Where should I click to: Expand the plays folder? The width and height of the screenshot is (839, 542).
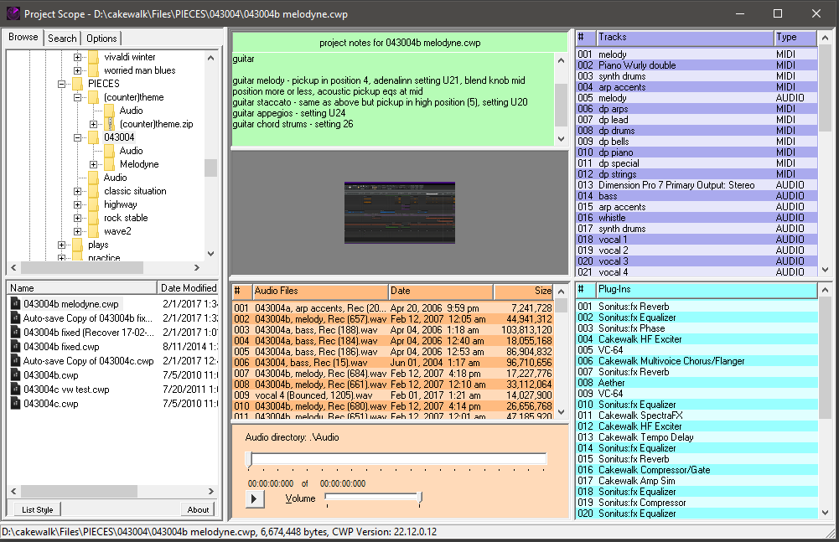pos(61,244)
